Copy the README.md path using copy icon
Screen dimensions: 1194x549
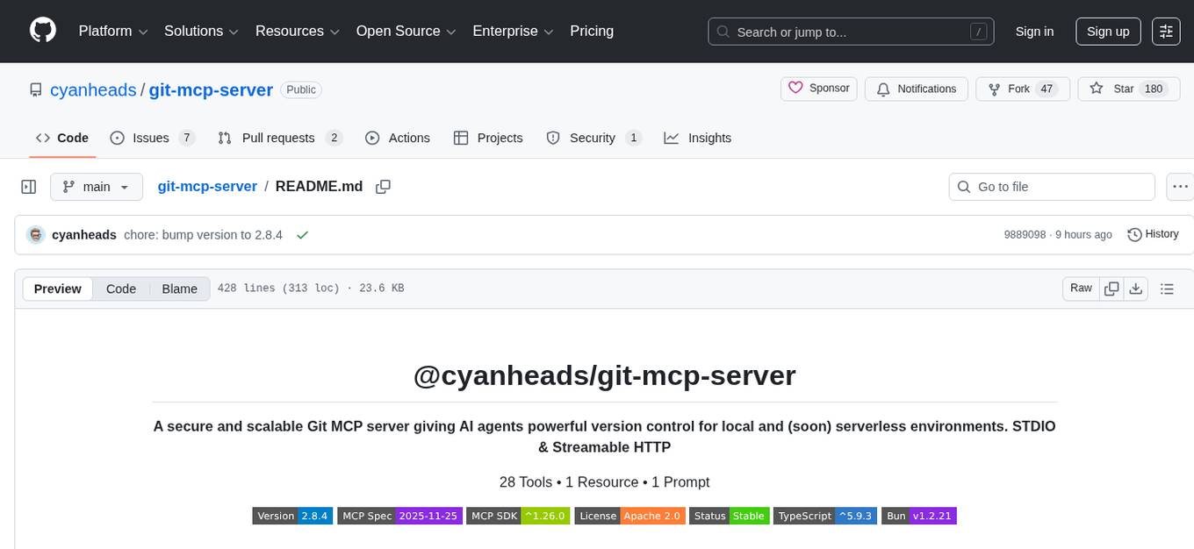pyautogui.click(x=383, y=186)
